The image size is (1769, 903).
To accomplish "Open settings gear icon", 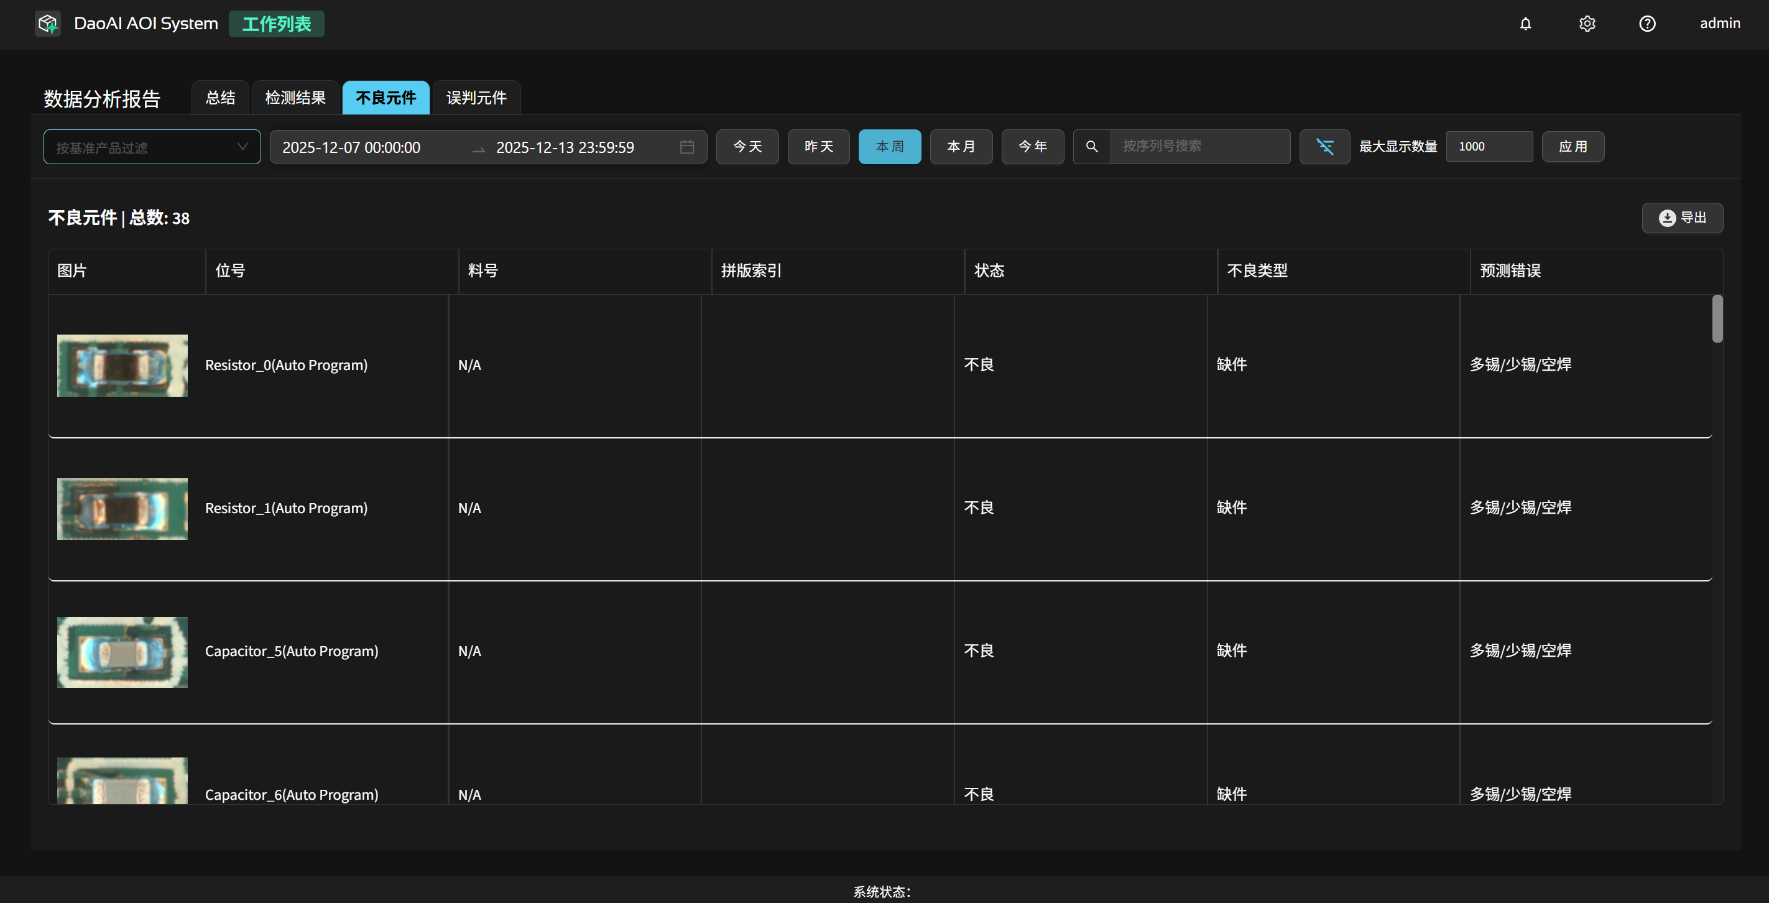I will click(x=1586, y=24).
